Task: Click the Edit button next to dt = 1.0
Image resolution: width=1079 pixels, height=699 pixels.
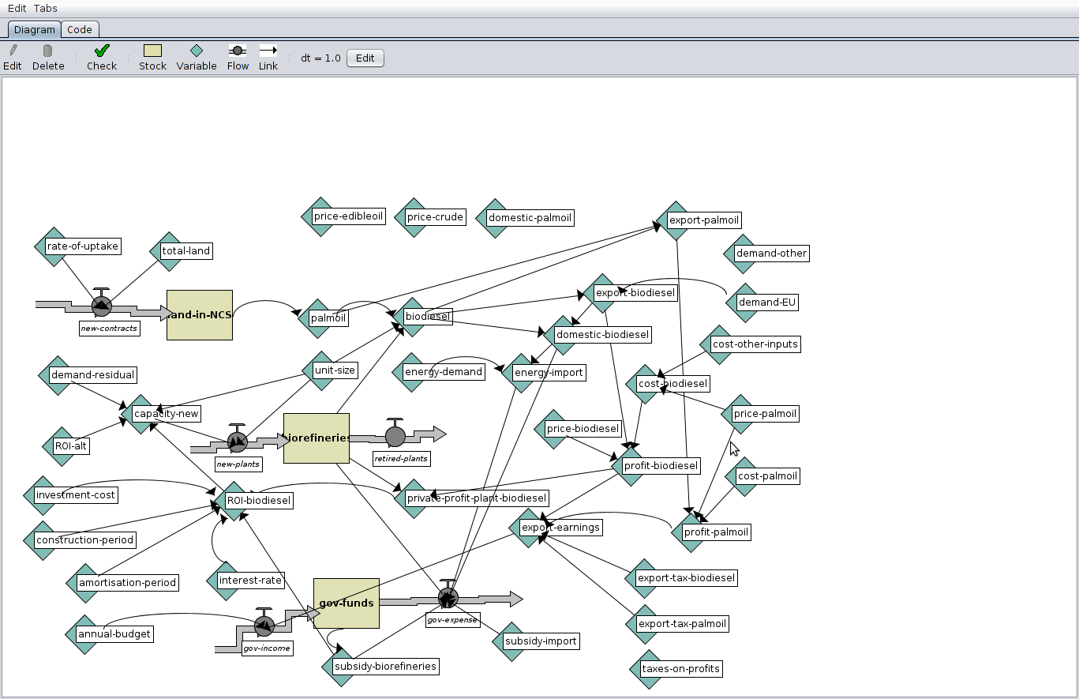Action: pos(364,57)
